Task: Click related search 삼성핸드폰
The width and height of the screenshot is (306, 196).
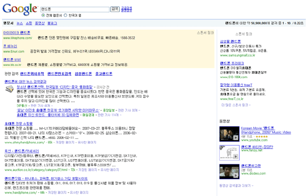Action: click(83, 74)
